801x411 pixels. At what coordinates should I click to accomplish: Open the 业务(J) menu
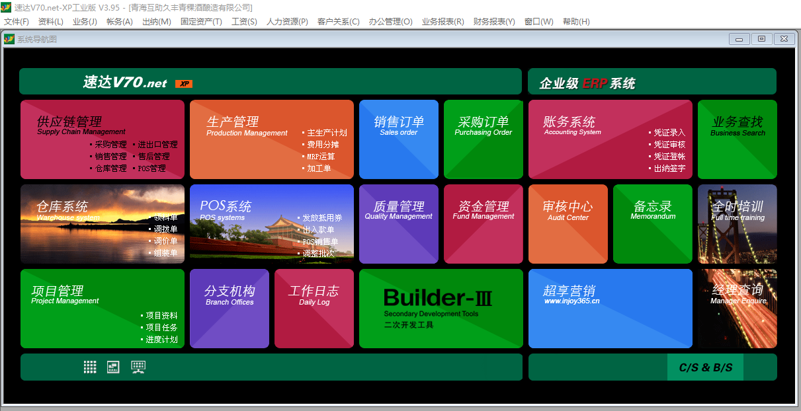[x=85, y=22]
